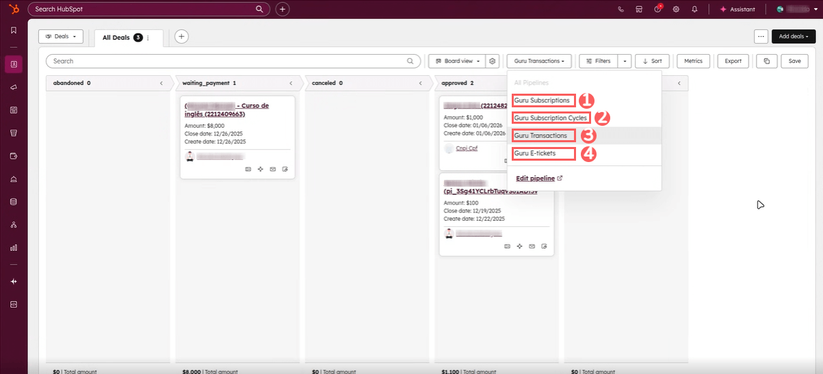Screen dimensions: 823x374
Task: Click the create plus button beside search
Action: [x=283, y=10]
